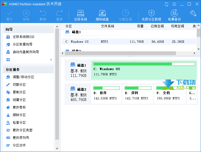Image resolution: width=201 pixels, height=152 pixels.
Task: Open the wrench tools icon in toolbar
Action: pyautogui.click(x=193, y=13)
